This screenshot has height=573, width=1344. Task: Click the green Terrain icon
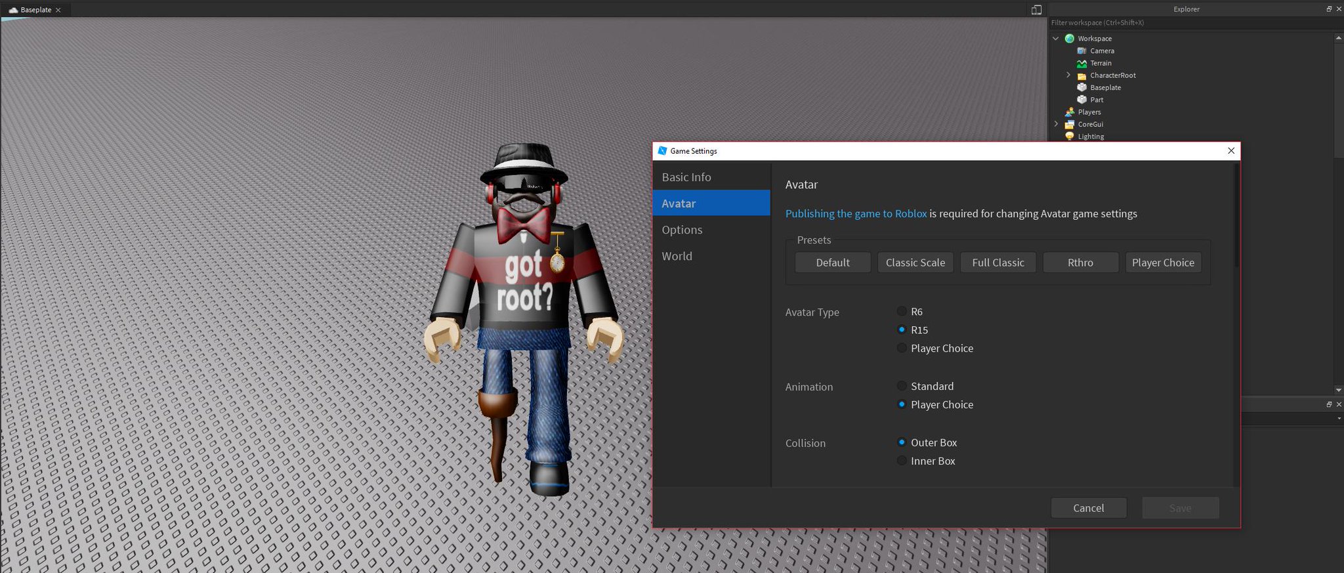(x=1081, y=64)
